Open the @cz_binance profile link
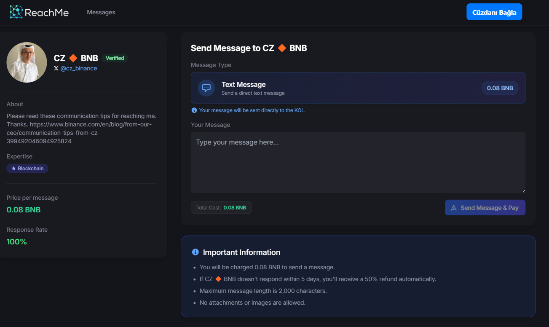Screen dimensions: 549x327 coord(79,68)
